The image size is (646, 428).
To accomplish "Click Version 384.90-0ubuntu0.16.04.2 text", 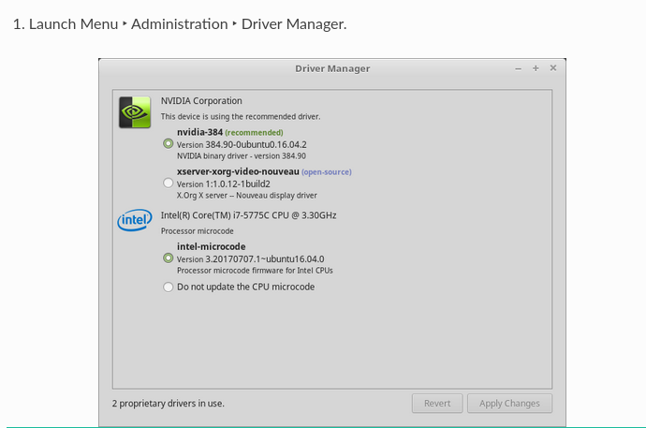I will 242,144.
